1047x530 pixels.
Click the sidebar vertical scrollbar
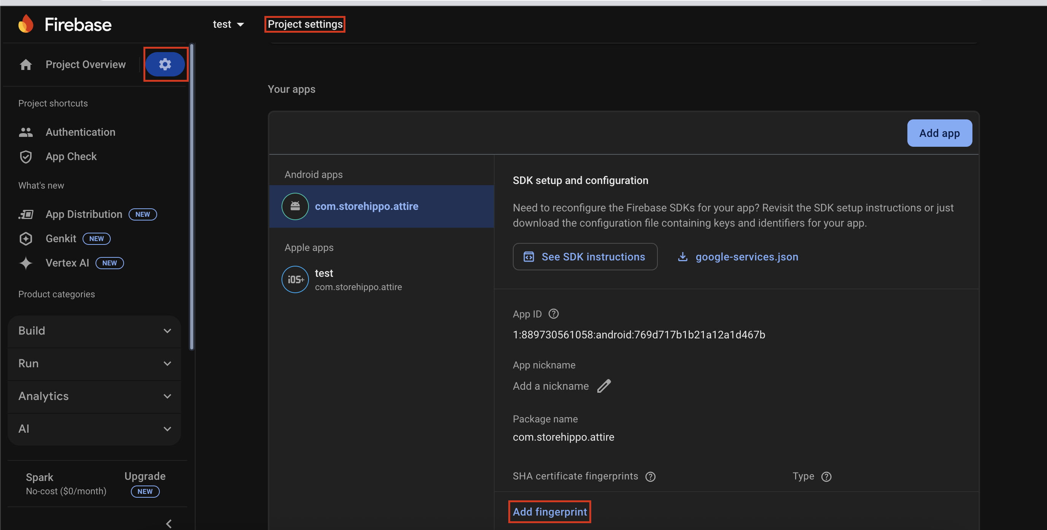pyautogui.click(x=192, y=197)
